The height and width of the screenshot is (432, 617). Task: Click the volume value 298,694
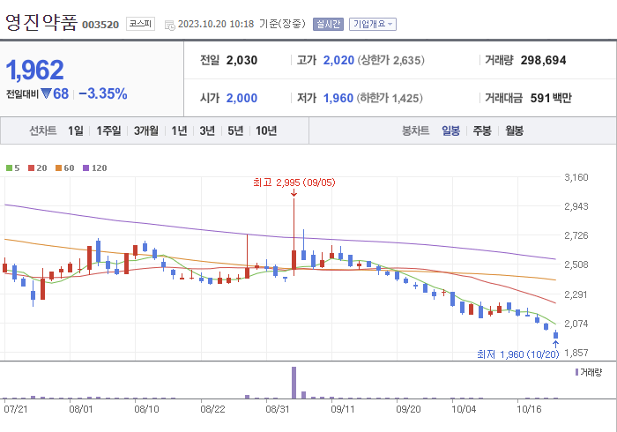[x=544, y=60]
